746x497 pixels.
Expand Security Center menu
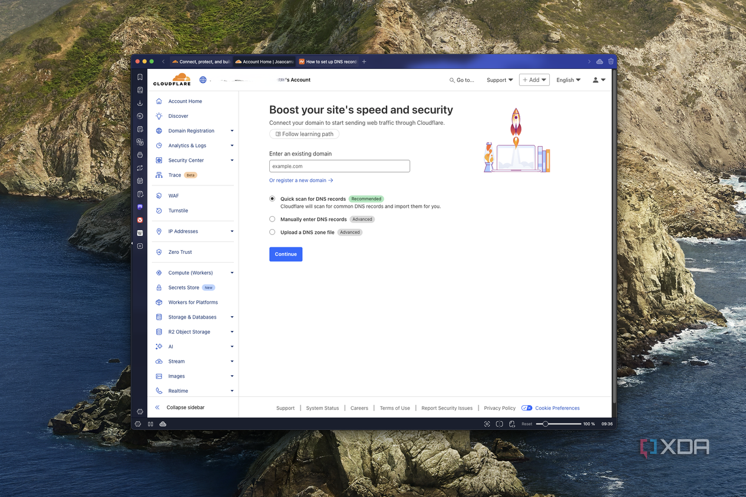pos(195,160)
